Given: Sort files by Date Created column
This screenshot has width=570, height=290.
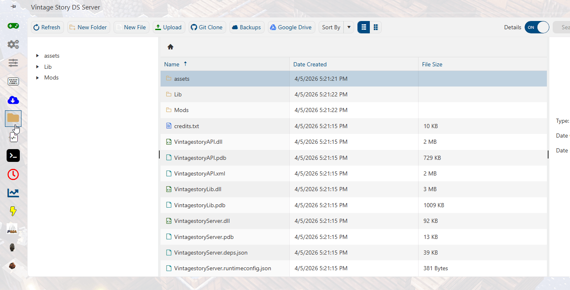Looking at the screenshot, I should [x=310, y=64].
